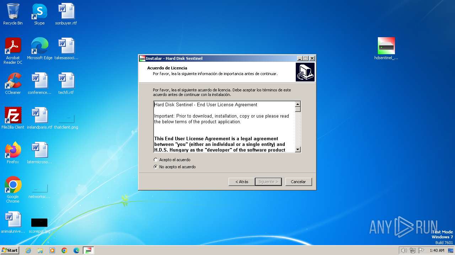Viewport: 455px width, 255px height.
Task: Switch to Hard Disk Sentinel installer taskbar button
Action: point(89,250)
